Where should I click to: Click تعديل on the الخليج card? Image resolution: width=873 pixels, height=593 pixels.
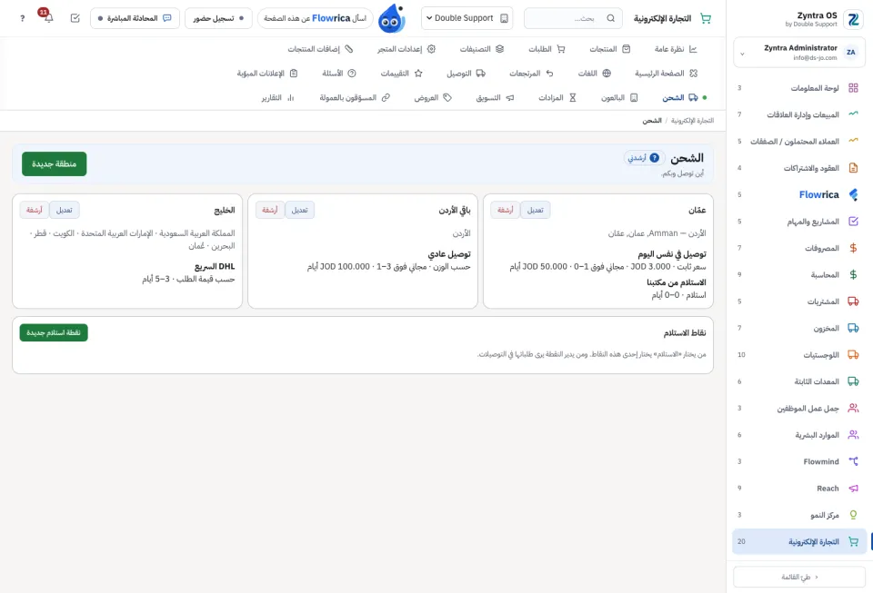(64, 210)
